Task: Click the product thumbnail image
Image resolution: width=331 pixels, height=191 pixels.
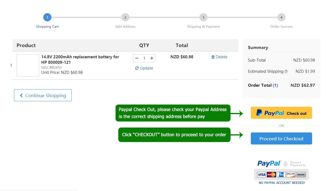Action: (x=28, y=65)
